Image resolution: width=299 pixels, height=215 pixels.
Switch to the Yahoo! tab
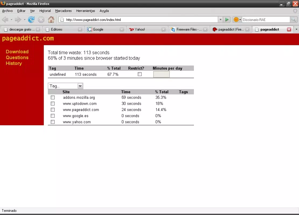click(x=147, y=29)
